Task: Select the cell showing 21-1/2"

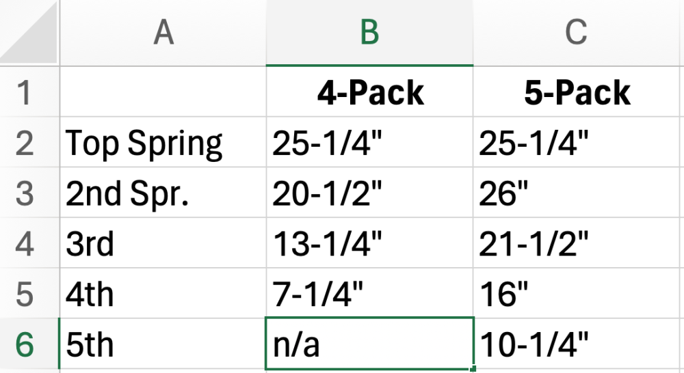Action: pos(577,244)
